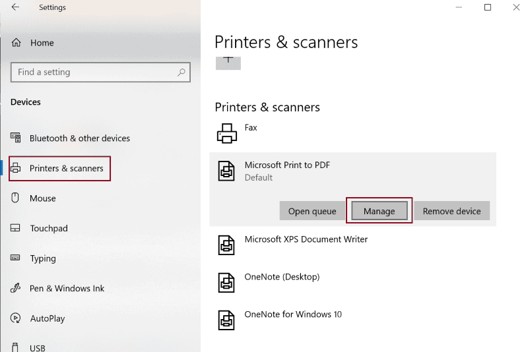Image resolution: width=528 pixels, height=352 pixels.
Task: Click the back arrow in Settings header
Action: 15,7
